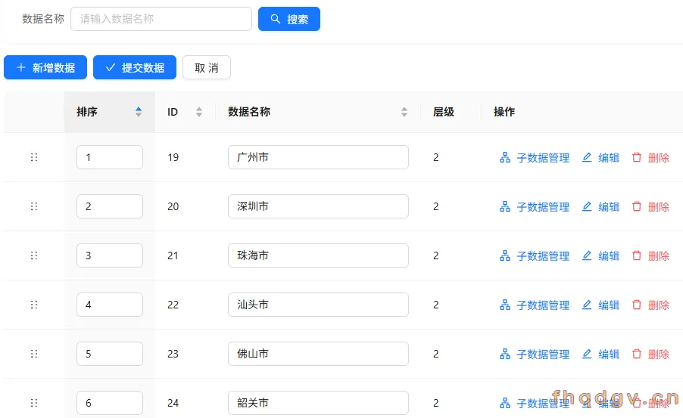Click the 搜索 search button
Image resolution: width=683 pixels, height=418 pixels.
(x=289, y=19)
